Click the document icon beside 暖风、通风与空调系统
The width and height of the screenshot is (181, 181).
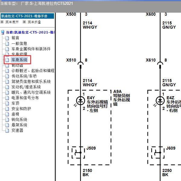7,93
